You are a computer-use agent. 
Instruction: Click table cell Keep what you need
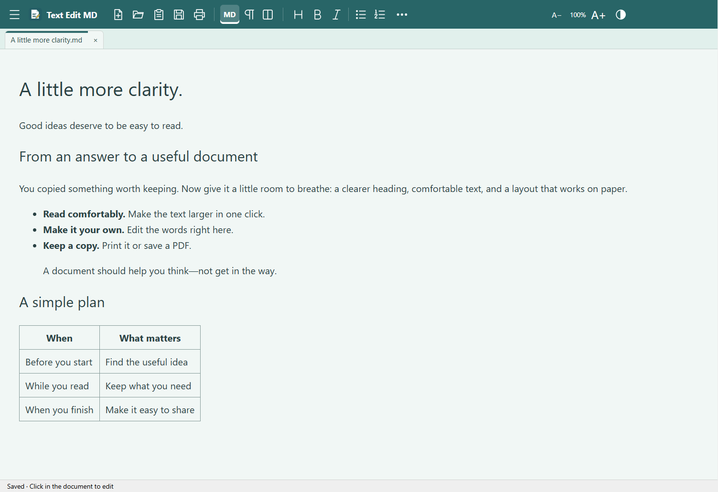(x=150, y=386)
